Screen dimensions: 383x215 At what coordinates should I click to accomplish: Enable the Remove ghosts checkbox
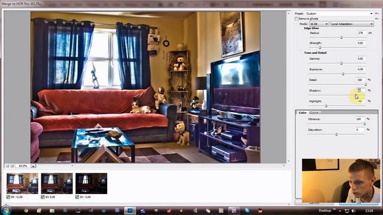pos(296,19)
